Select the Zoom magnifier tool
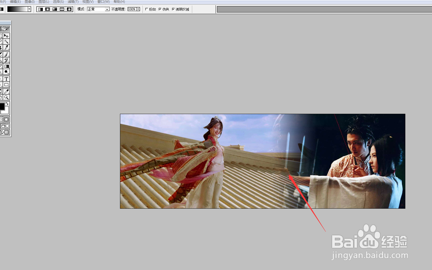 point(6,97)
